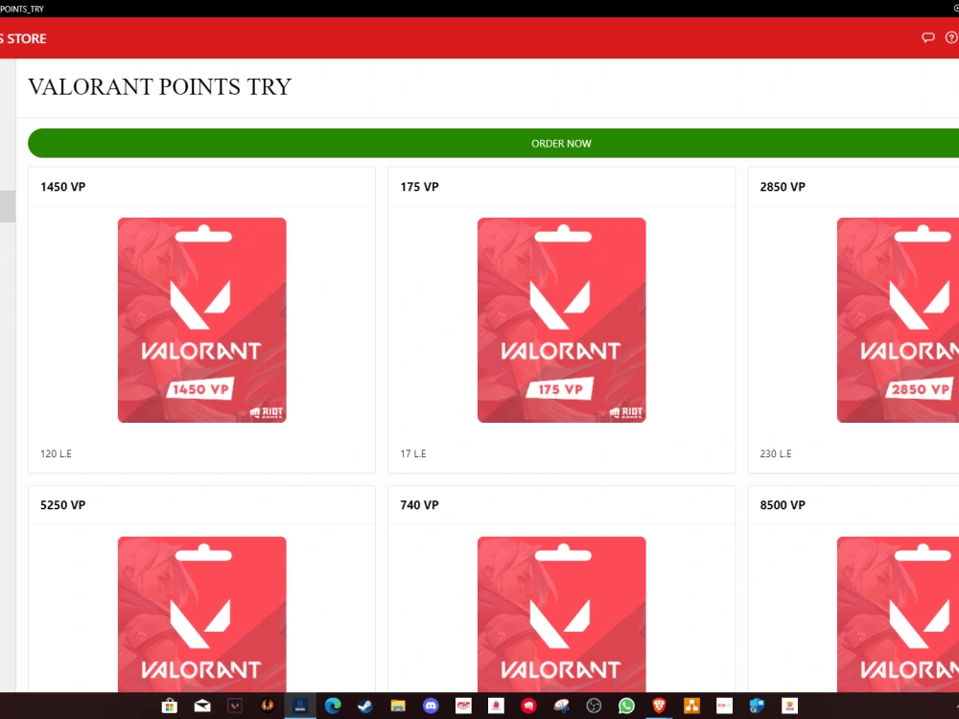Click the "175 VP" product title
The height and width of the screenshot is (719, 959).
tap(420, 187)
